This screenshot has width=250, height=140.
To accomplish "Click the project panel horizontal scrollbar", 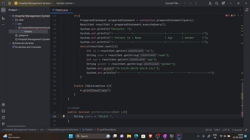I will 16,126.
